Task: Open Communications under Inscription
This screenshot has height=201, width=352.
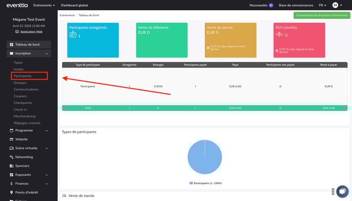Action: click(x=26, y=89)
